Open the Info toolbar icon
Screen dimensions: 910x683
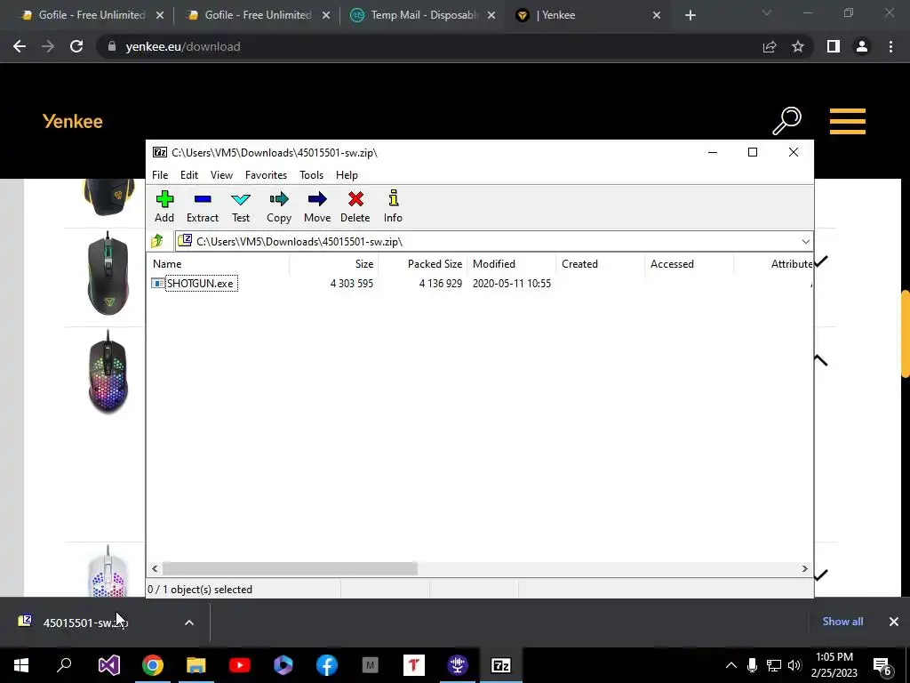tap(393, 206)
